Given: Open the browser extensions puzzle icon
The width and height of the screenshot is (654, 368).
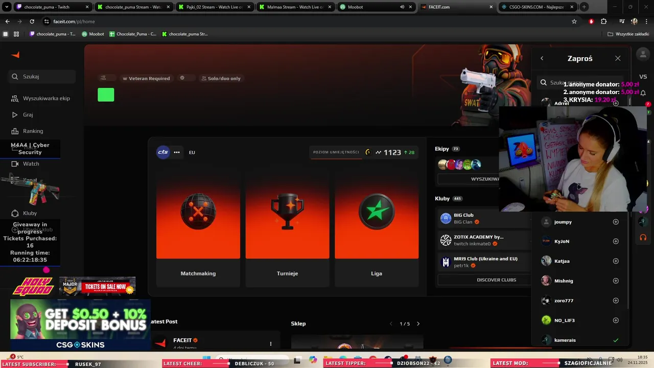Looking at the screenshot, I should [604, 21].
